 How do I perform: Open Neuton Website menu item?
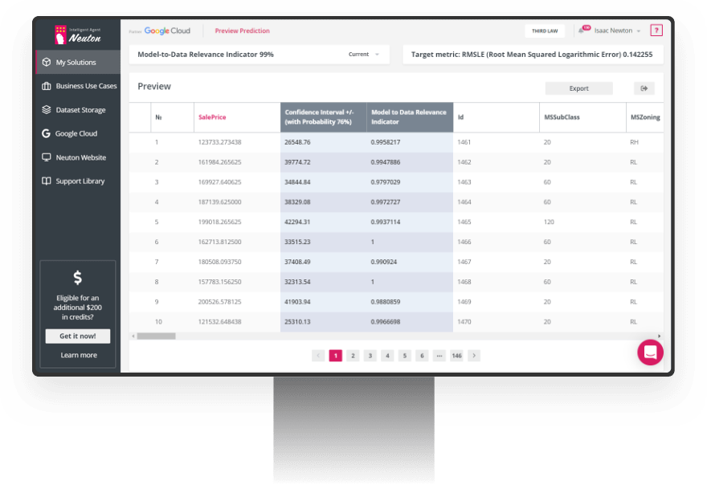(x=78, y=157)
